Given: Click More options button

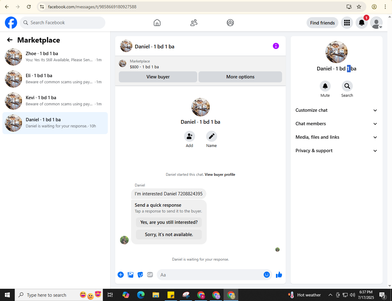Looking at the screenshot, I should pos(240,77).
